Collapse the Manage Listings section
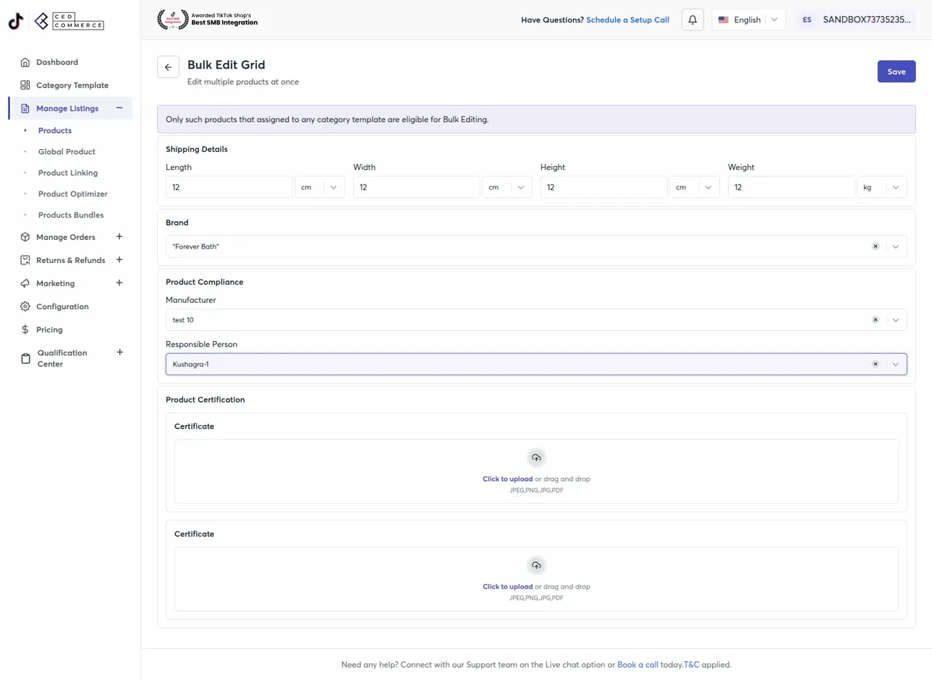The height and width of the screenshot is (680, 932). coord(119,108)
